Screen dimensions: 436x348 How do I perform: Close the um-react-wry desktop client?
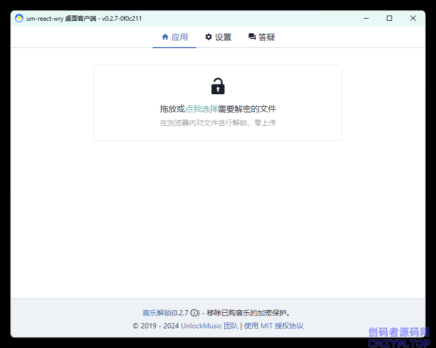413,18
